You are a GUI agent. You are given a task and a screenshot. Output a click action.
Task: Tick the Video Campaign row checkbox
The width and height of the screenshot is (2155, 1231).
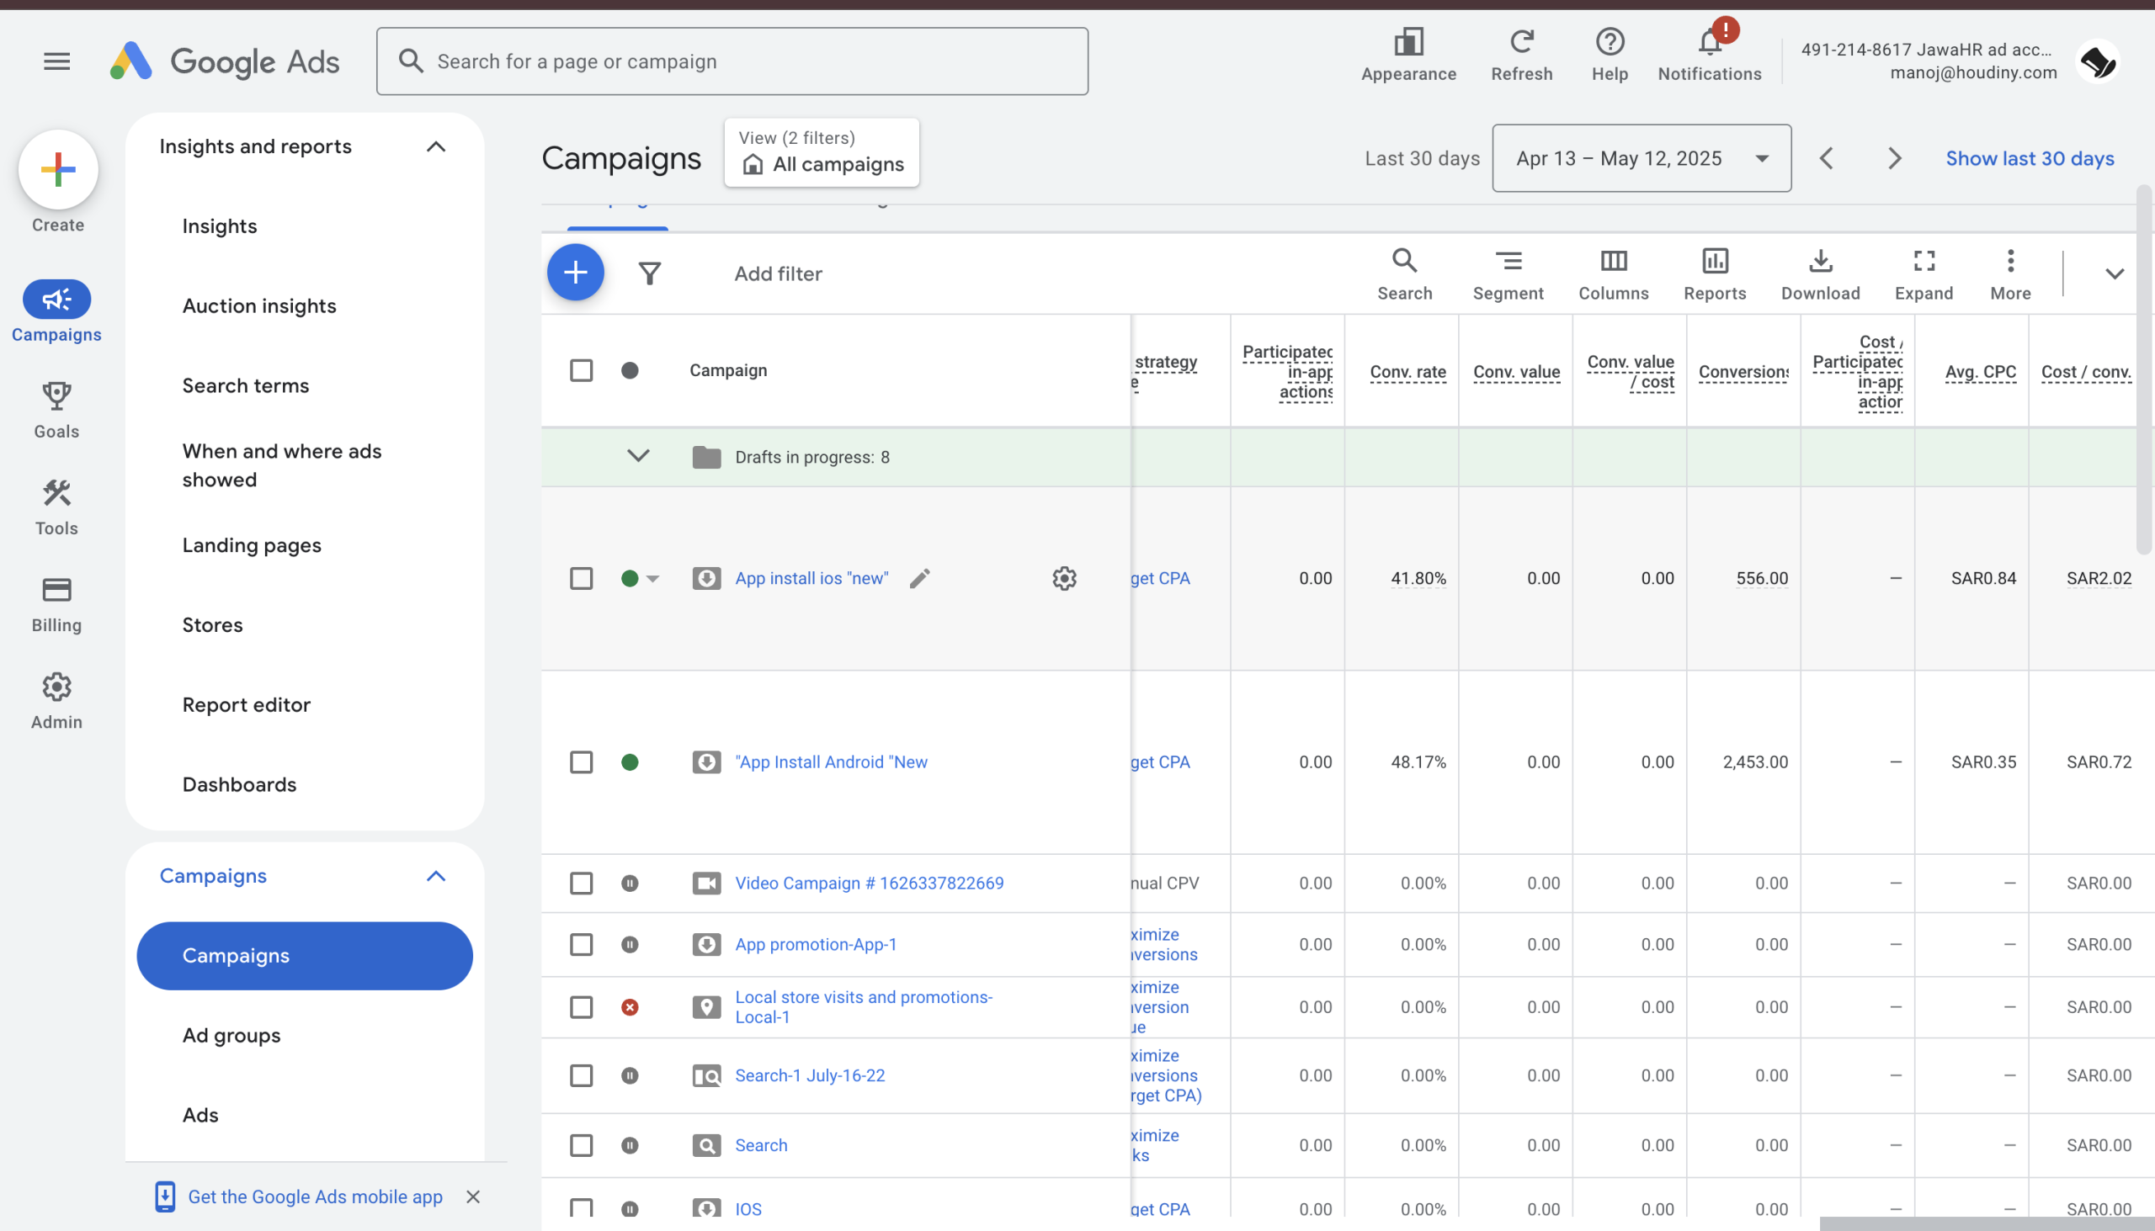[581, 883]
